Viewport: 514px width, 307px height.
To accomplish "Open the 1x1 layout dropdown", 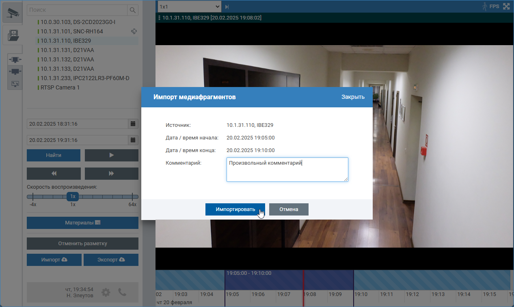I will (x=189, y=7).
